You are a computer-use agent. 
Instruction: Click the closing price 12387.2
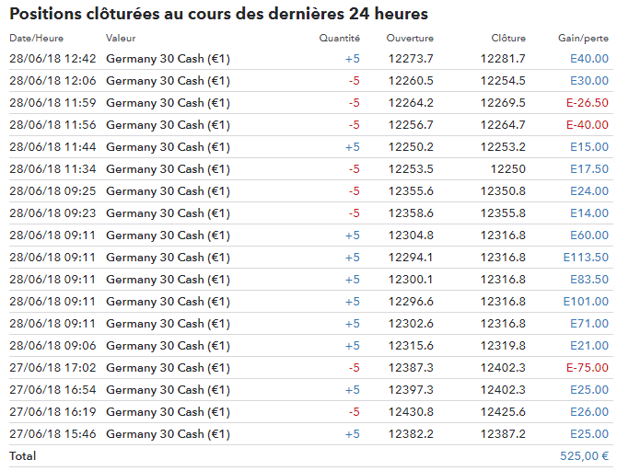click(x=503, y=433)
